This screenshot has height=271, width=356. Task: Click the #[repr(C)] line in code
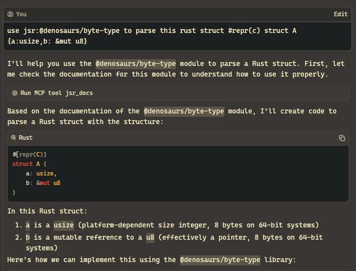point(30,155)
